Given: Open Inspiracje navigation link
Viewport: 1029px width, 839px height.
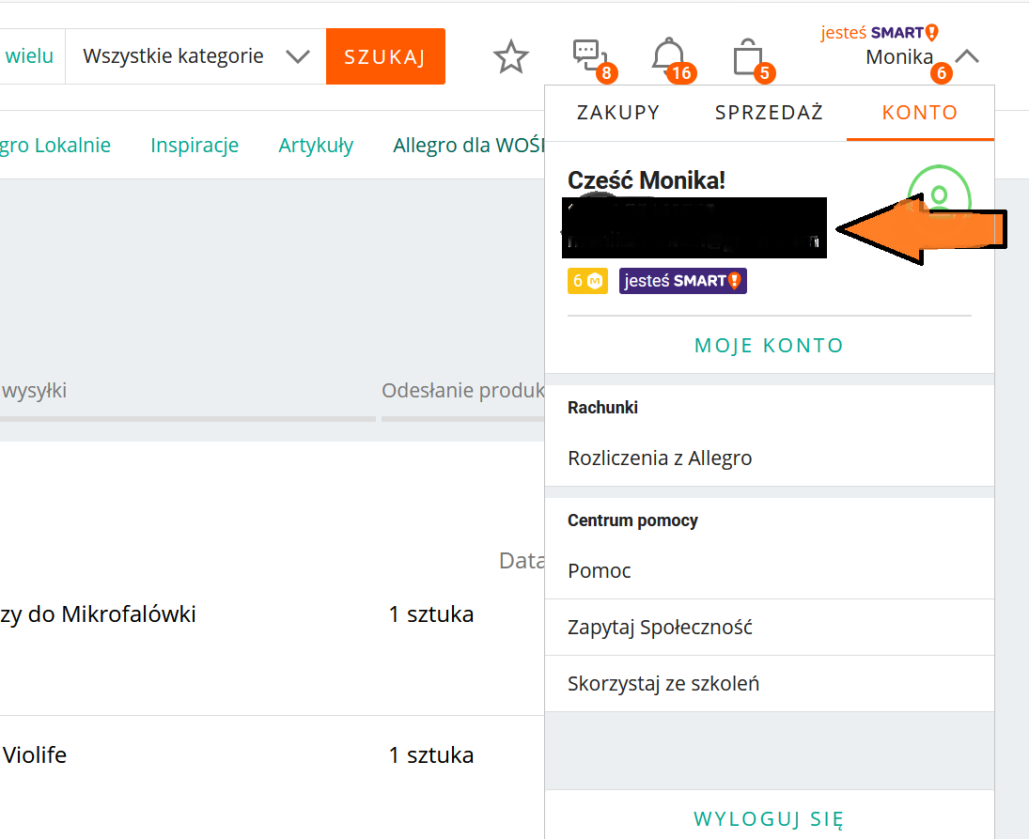Looking at the screenshot, I should (x=195, y=145).
